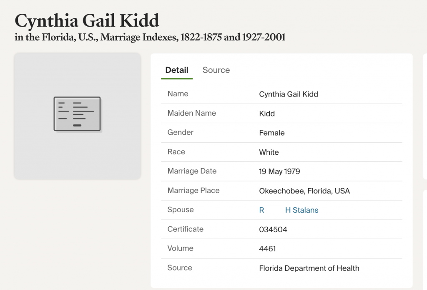
Task: Select the Race value White
Action: coord(269,152)
